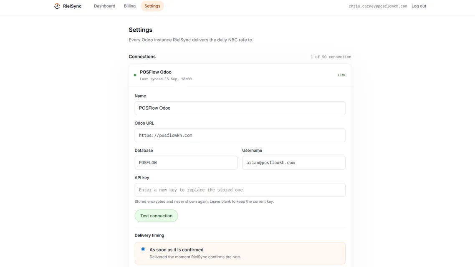Click the 'Last synced 15 Sep, 18:00' text
Screen dimensions: 475x267
166,79
